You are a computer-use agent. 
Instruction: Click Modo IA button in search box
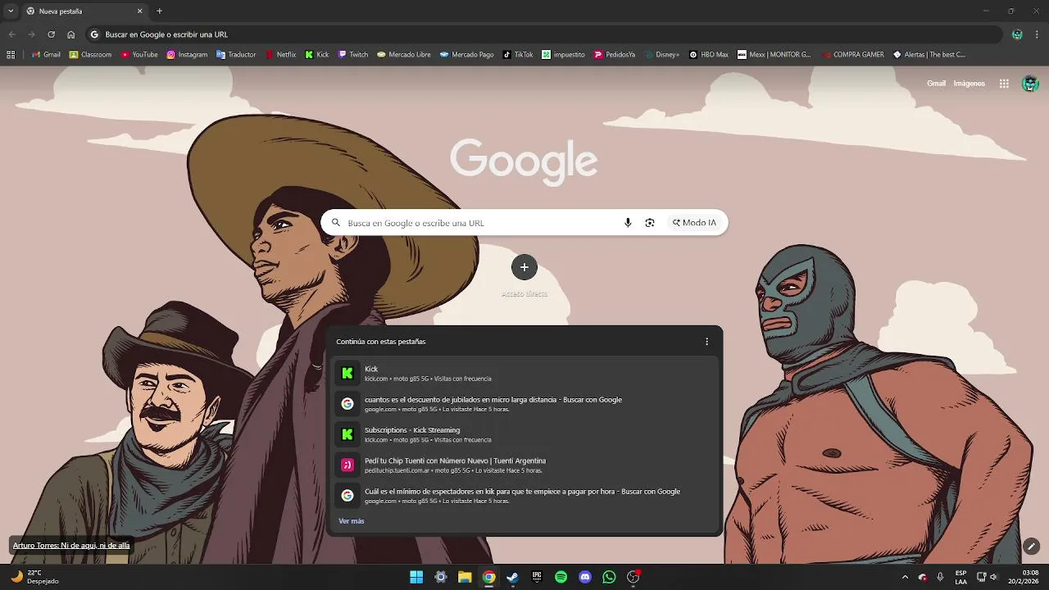tap(694, 223)
